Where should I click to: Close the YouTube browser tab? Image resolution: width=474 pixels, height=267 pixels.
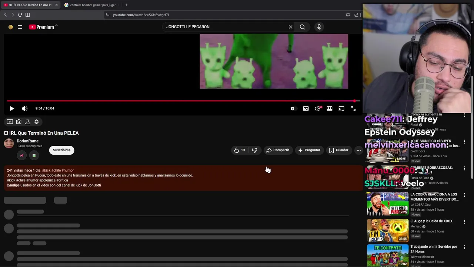coord(56,5)
